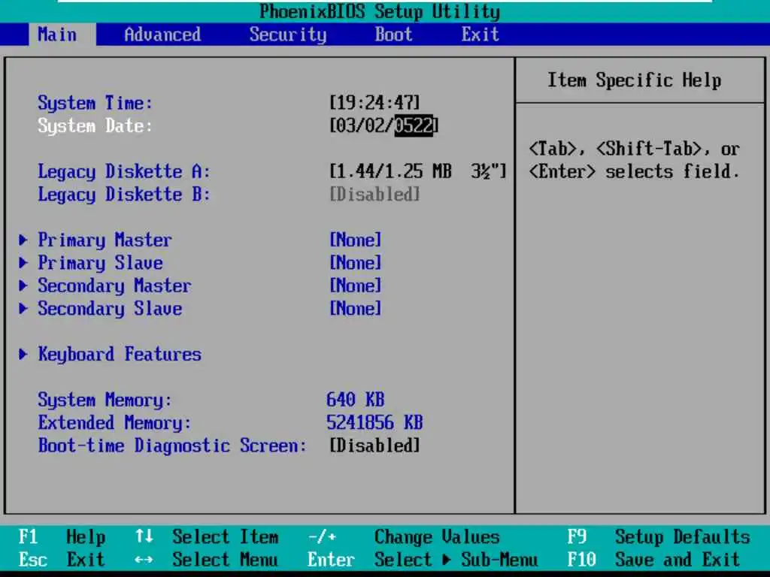This screenshot has height=577, width=770.
Task: Expand the Secondary Master arrow
Action: (x=23, y=285)
